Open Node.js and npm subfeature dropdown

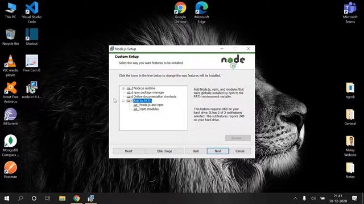pyautogui.click(x=136, y=105)
